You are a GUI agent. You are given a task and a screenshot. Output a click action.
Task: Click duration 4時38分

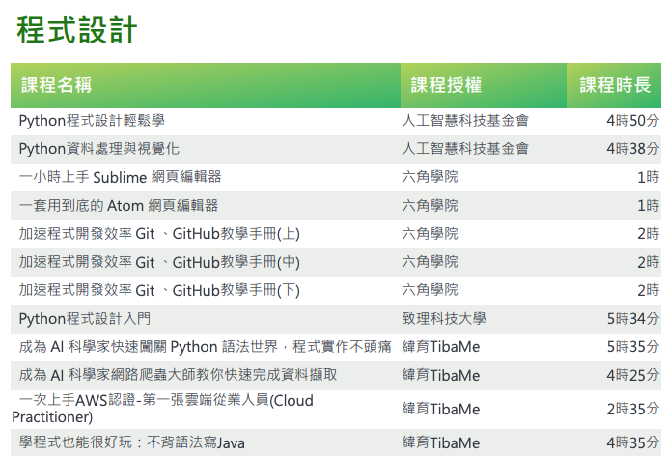coord(632,149)
